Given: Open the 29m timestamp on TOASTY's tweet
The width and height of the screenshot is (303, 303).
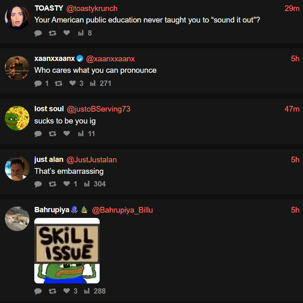Looking at the screenshot, I should (x=292, y=8).
